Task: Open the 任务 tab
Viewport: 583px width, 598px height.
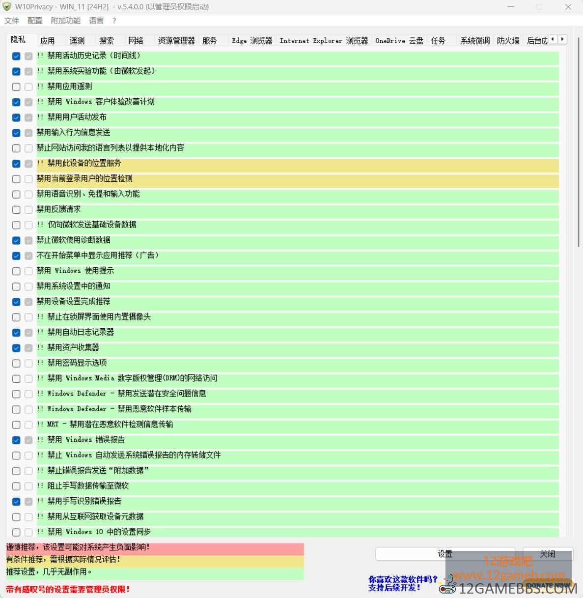Action: (438, 41)
